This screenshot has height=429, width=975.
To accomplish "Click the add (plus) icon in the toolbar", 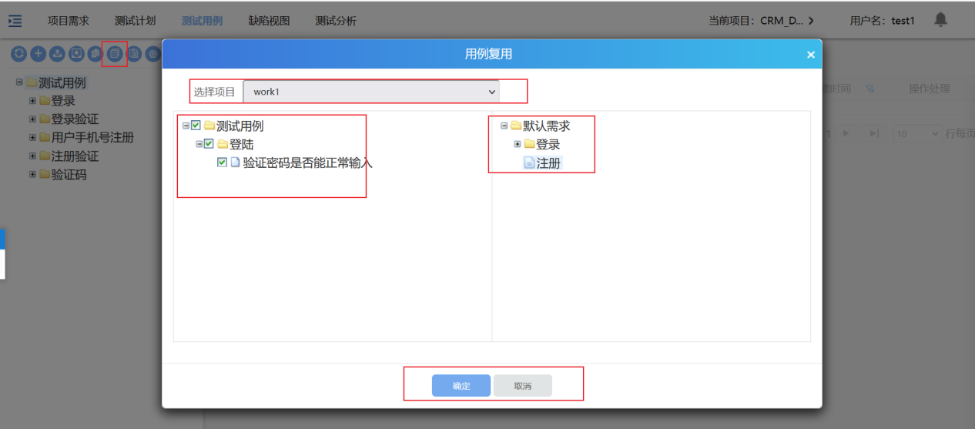I will [38, 54].
